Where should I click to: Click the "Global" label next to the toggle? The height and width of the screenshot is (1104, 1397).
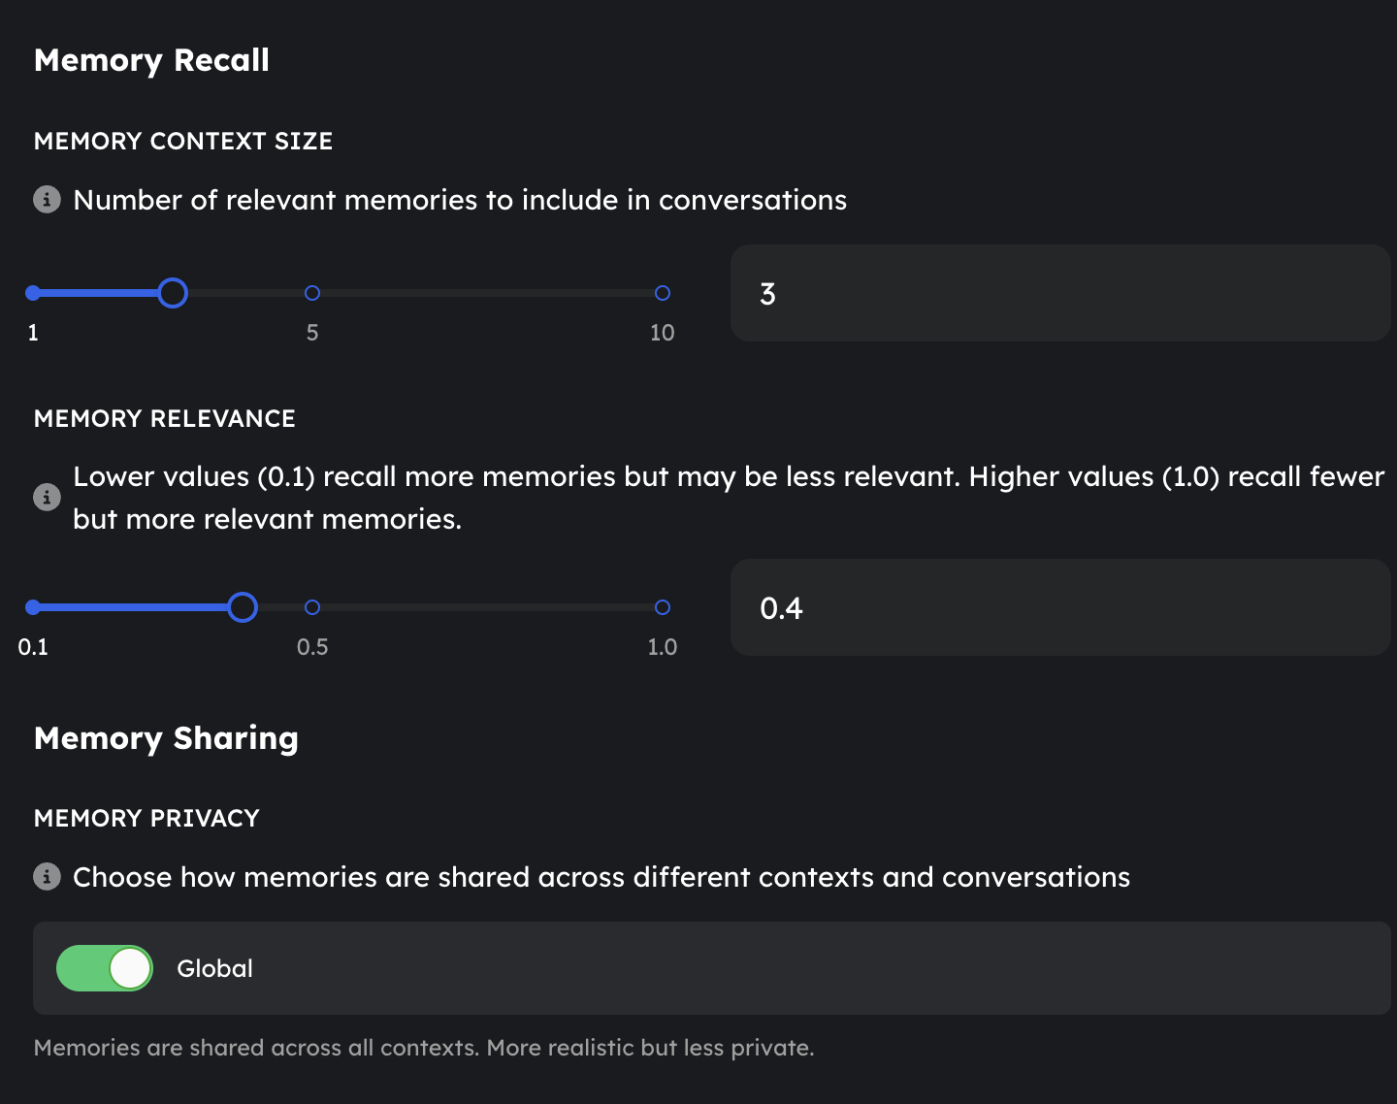click(214, 968)
